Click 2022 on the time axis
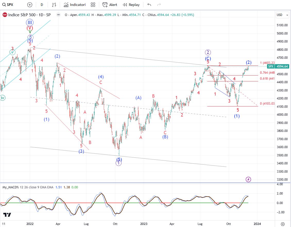 coord(30,224)
